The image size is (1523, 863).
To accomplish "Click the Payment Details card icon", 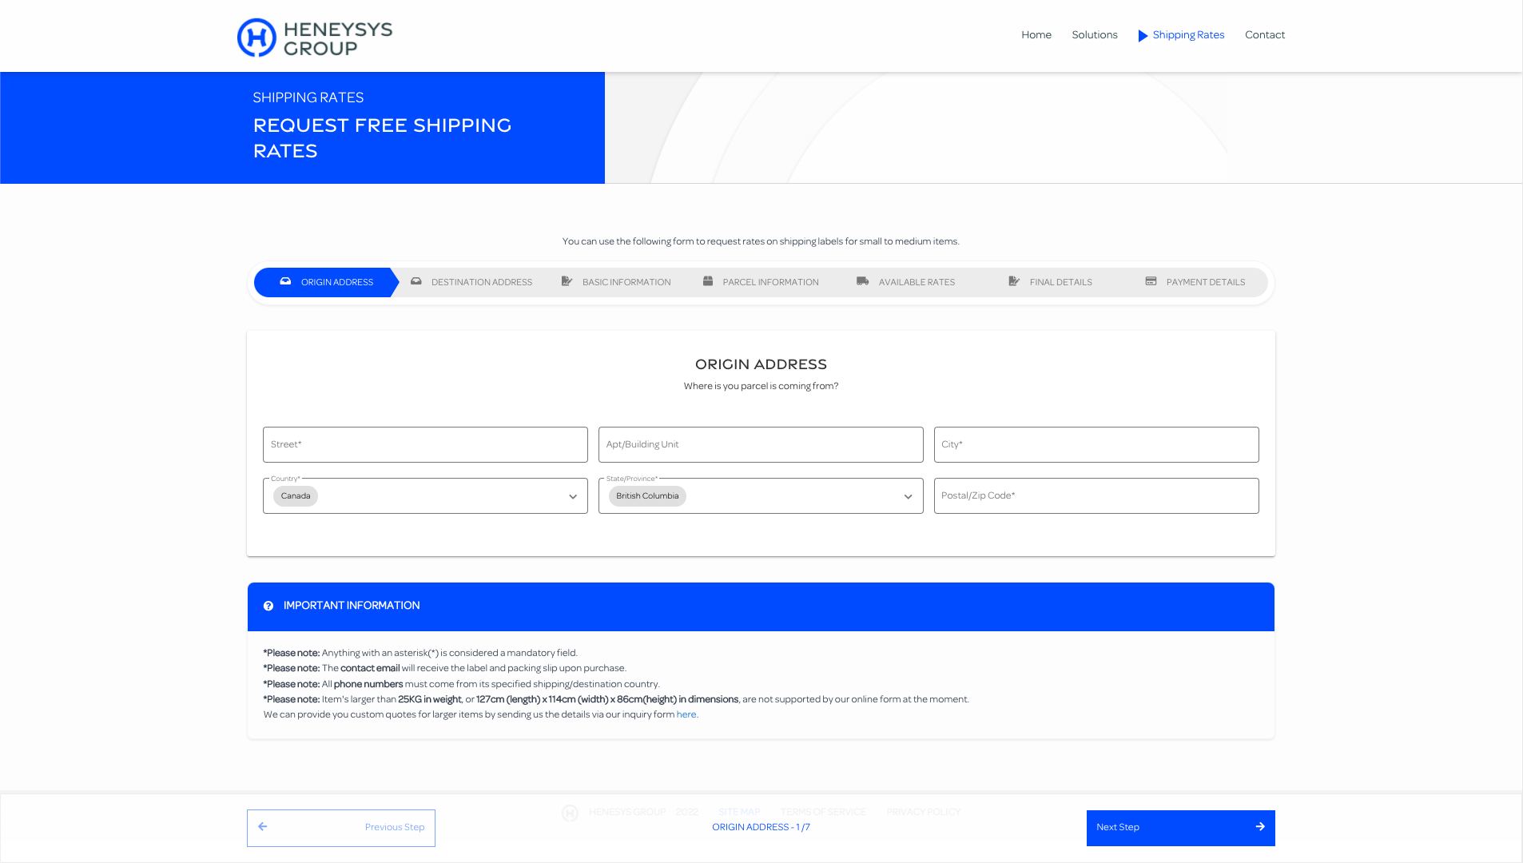I will [x=1151, y=281].
